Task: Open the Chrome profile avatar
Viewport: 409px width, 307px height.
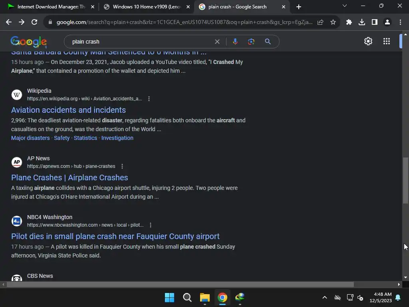Action: [387, 22]
